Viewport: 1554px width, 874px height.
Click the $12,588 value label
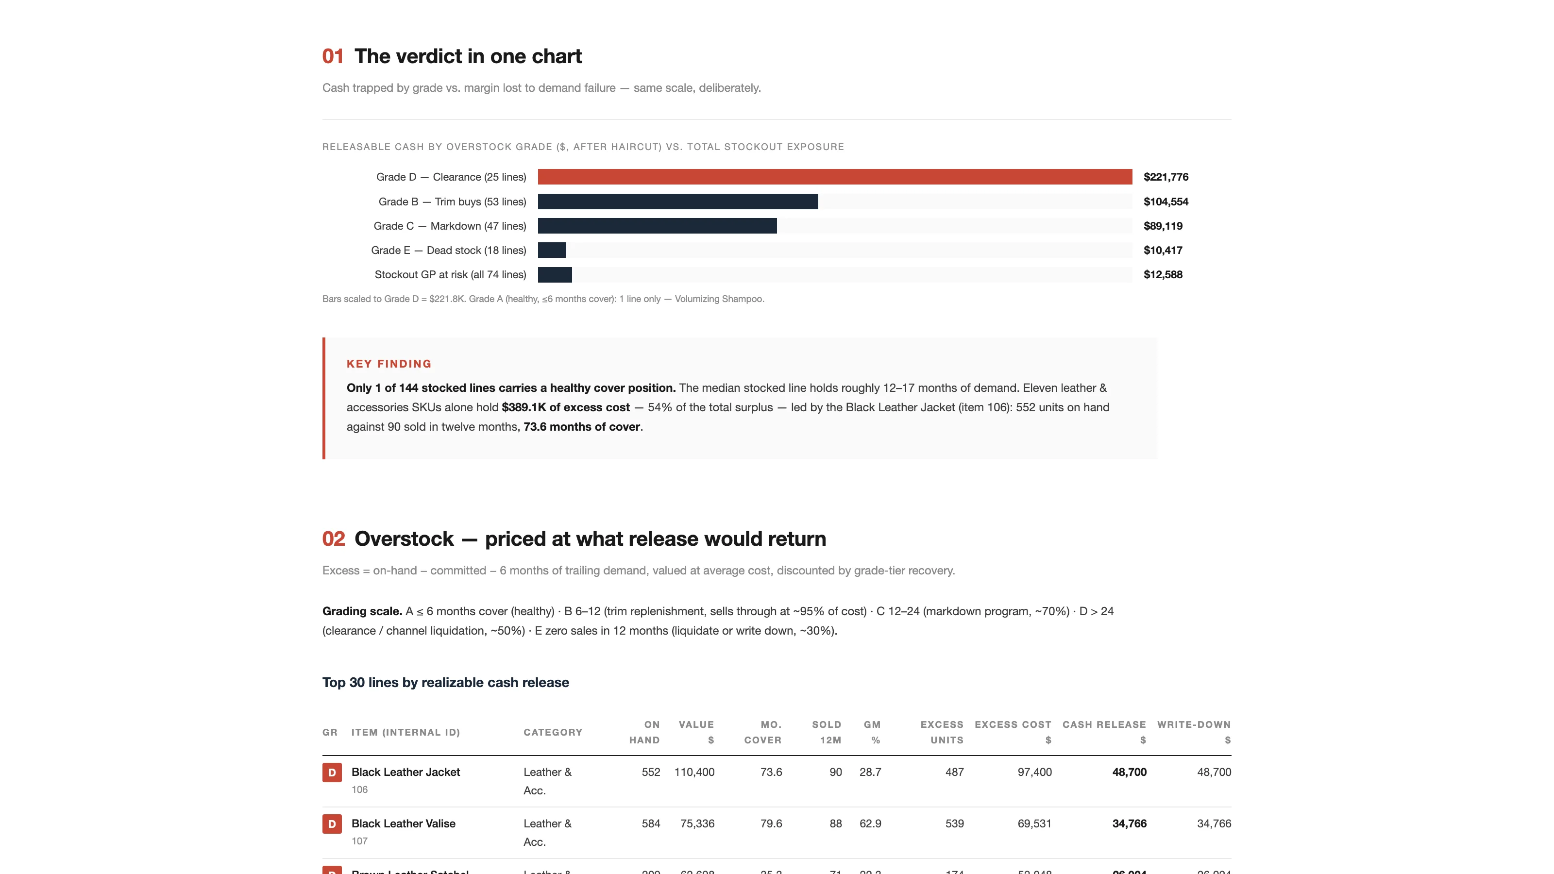click(x=1163, y=274)
